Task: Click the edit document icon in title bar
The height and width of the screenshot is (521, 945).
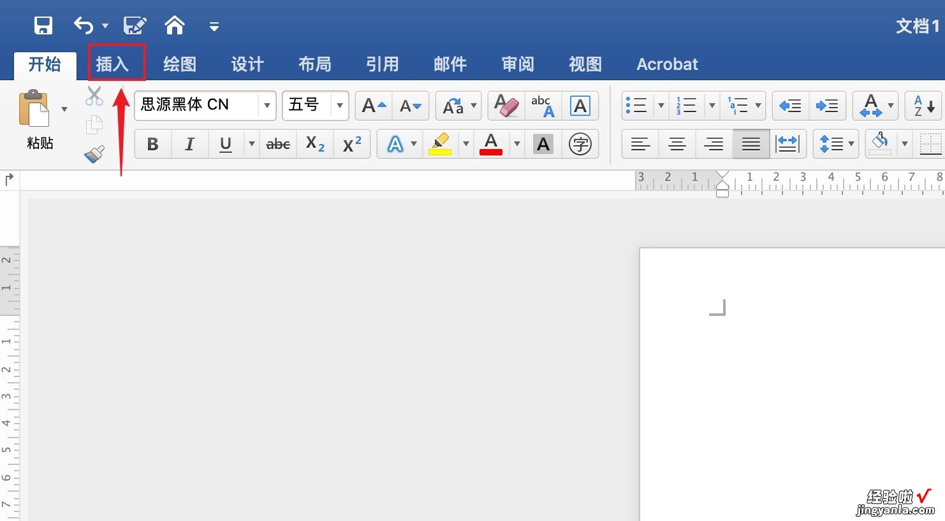Action: point(135,25)
